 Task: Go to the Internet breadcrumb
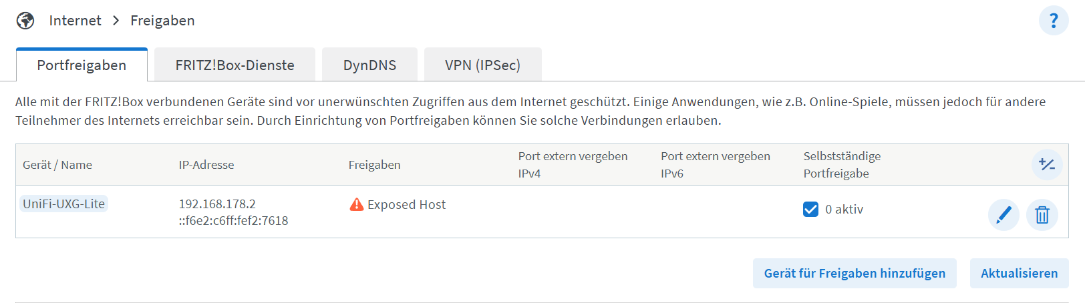pos(75,21)
